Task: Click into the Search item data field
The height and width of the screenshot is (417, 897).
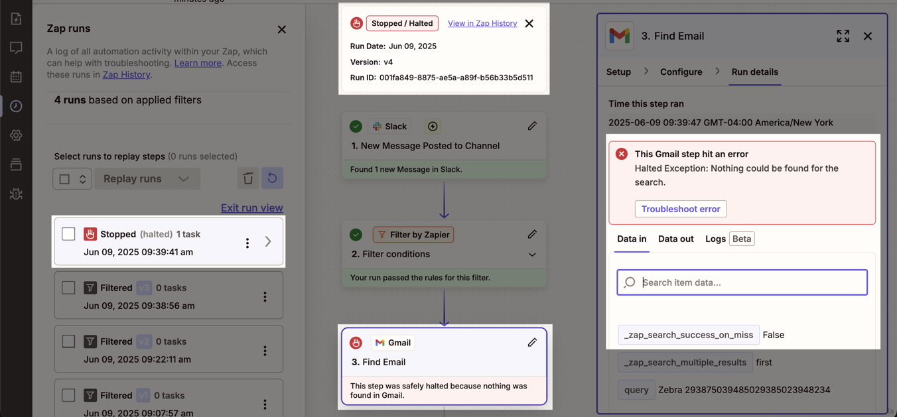Action: 742,282
